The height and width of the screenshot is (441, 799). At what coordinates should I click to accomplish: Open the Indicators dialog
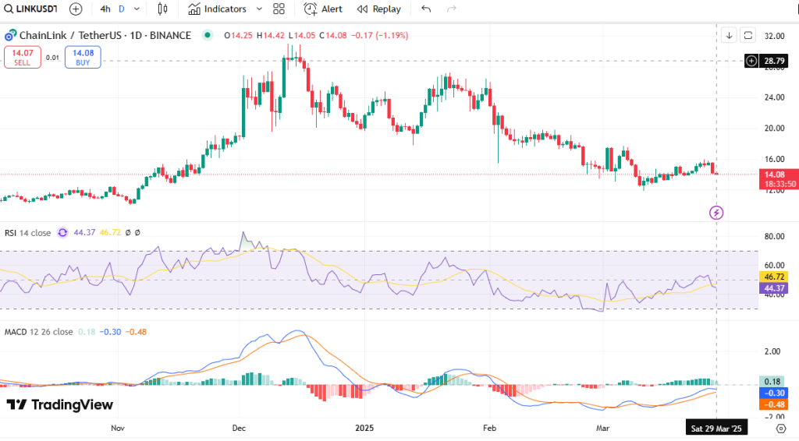(x=217, y=9)
